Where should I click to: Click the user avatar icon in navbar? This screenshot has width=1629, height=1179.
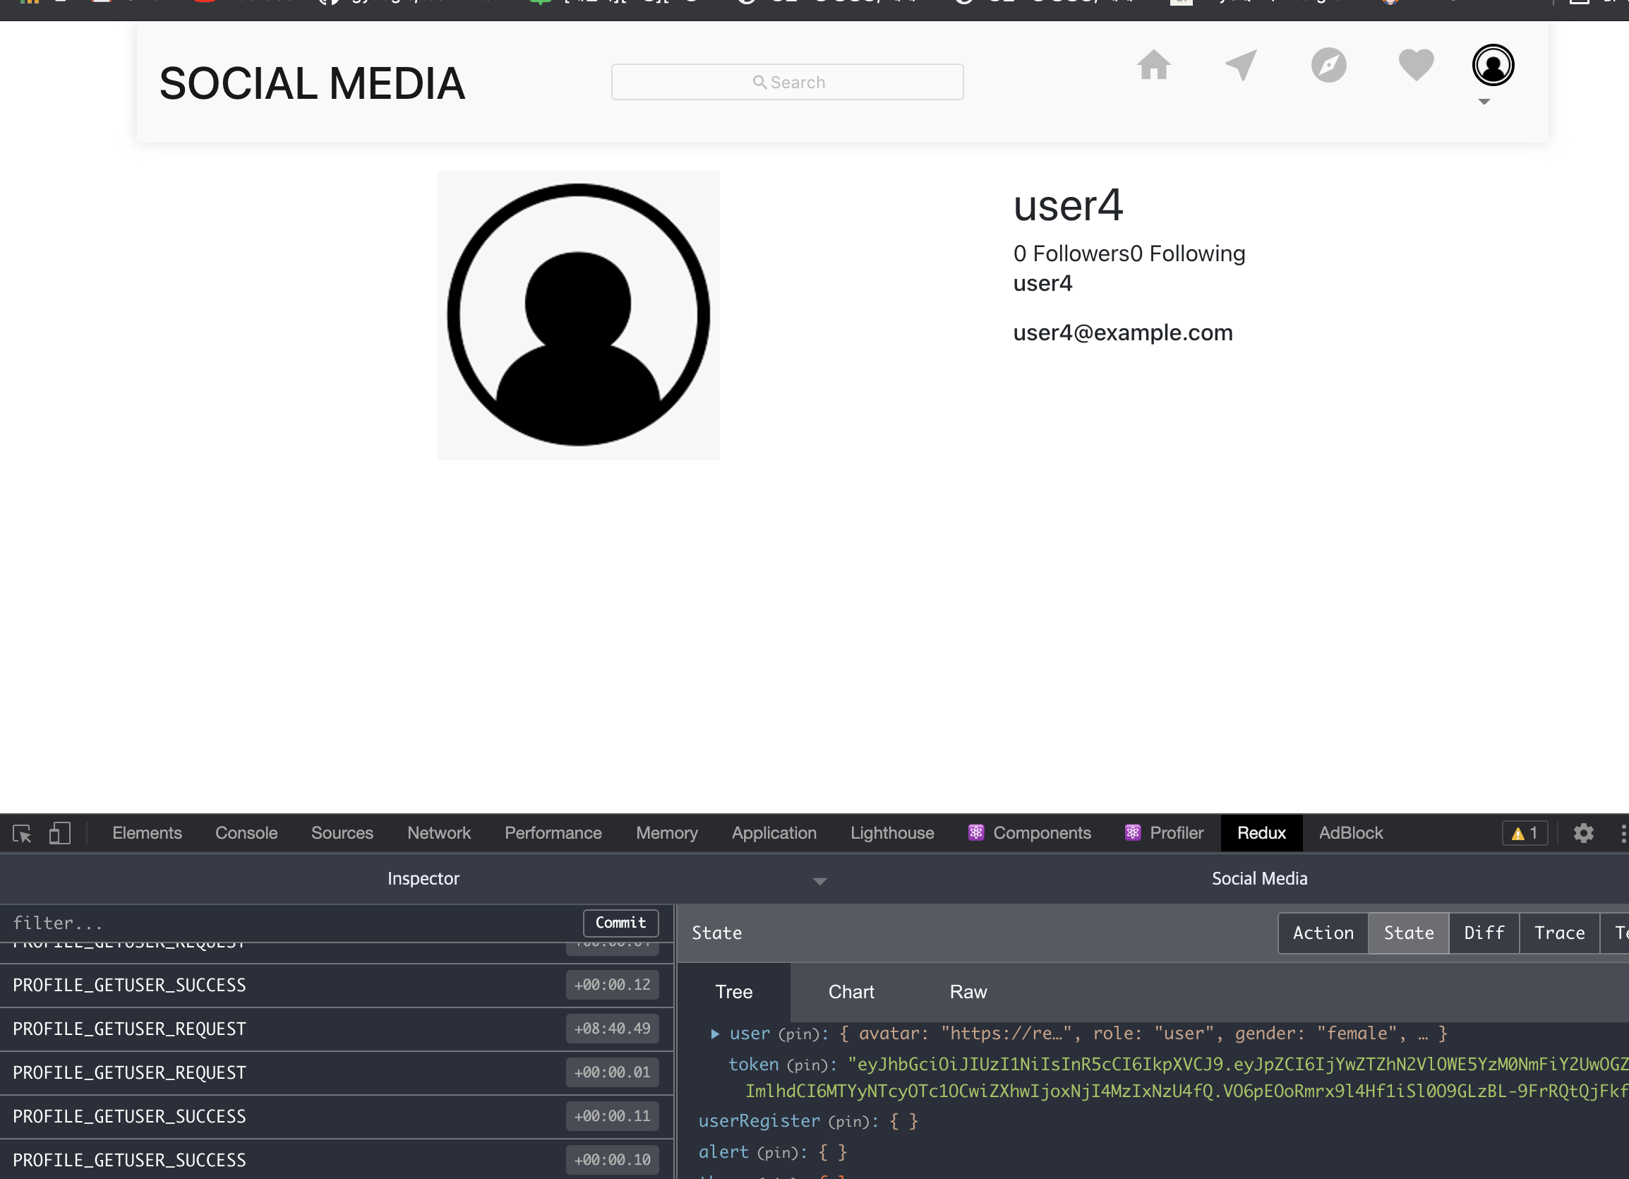click(1493, 66)
